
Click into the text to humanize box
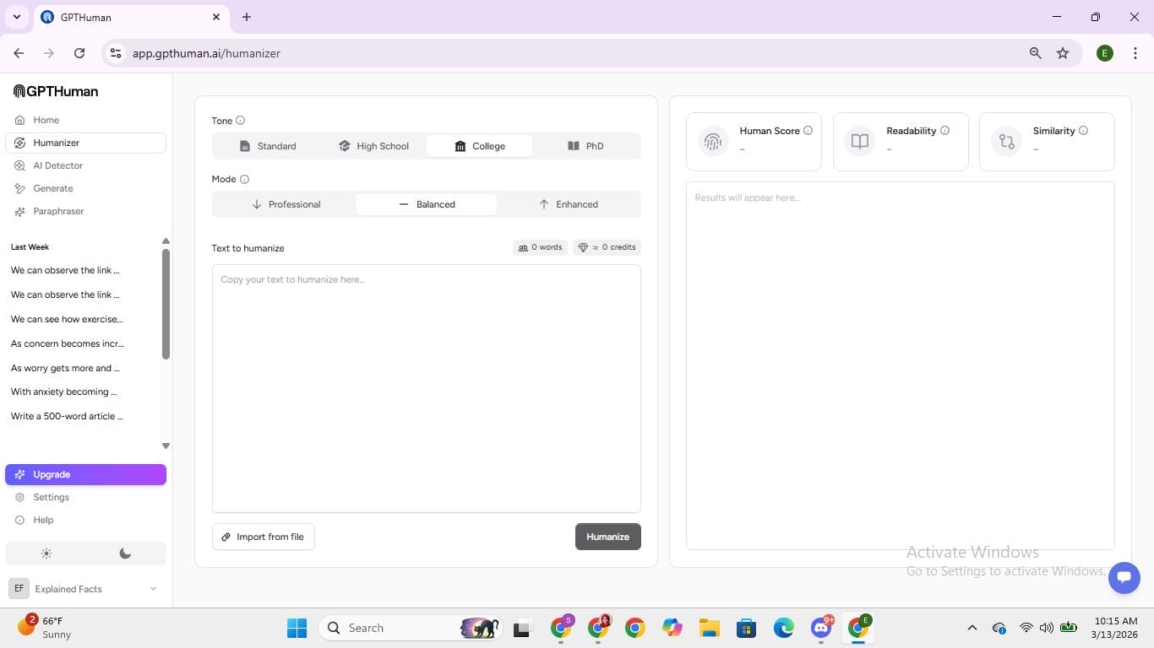point(426,388)
